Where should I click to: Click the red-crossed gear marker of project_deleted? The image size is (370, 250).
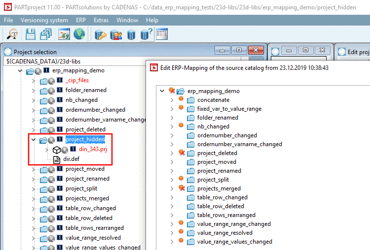coord(182,152)
